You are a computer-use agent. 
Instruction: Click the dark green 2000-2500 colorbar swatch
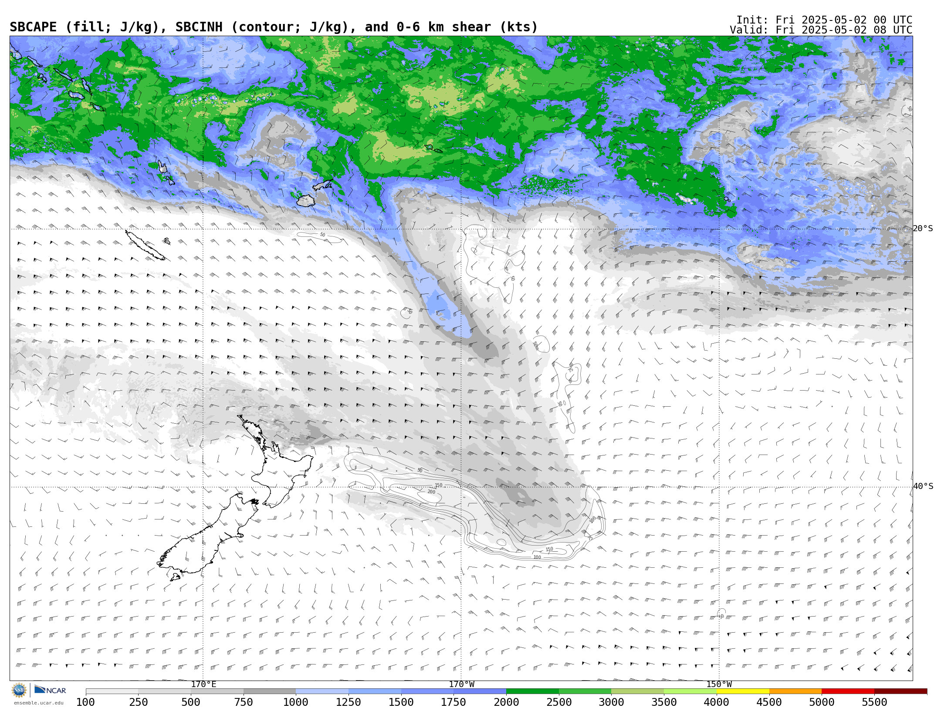[532, 691]
